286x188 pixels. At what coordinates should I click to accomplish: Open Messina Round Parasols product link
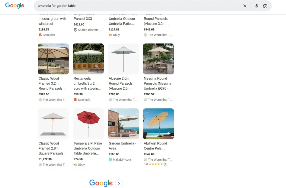click(158, 84)
